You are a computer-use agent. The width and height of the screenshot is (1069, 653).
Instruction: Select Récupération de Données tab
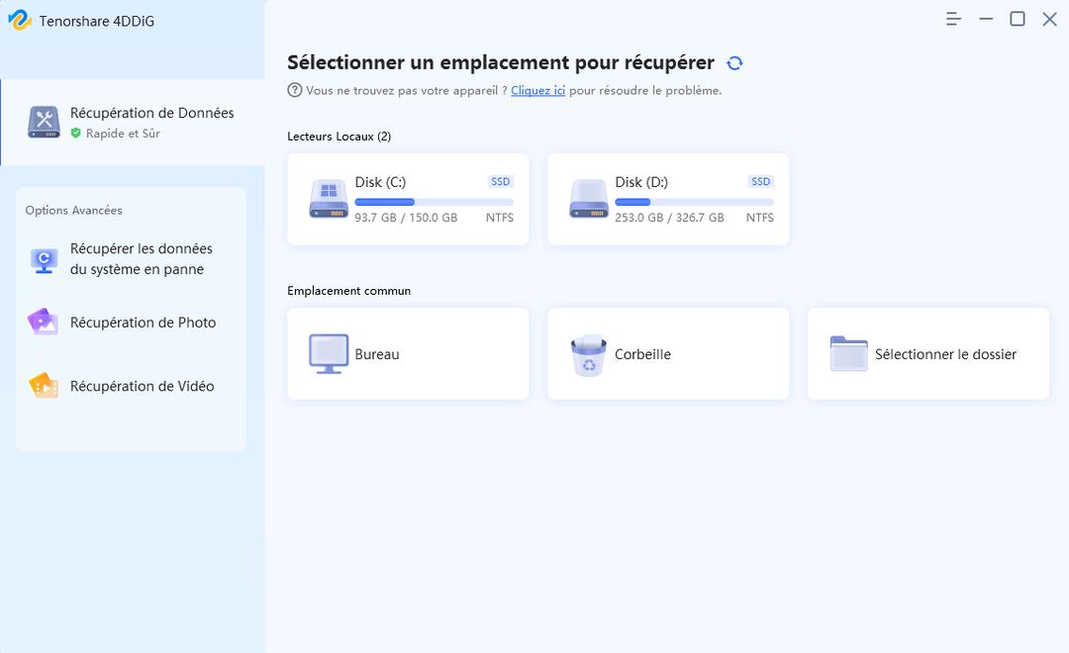(133, 123)
